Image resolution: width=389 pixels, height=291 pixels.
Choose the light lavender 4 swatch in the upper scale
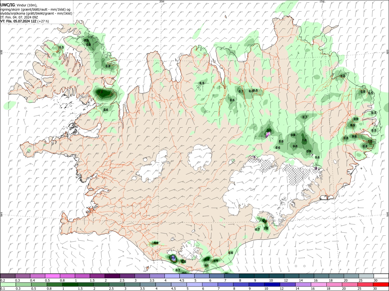[x=171, y=276]
